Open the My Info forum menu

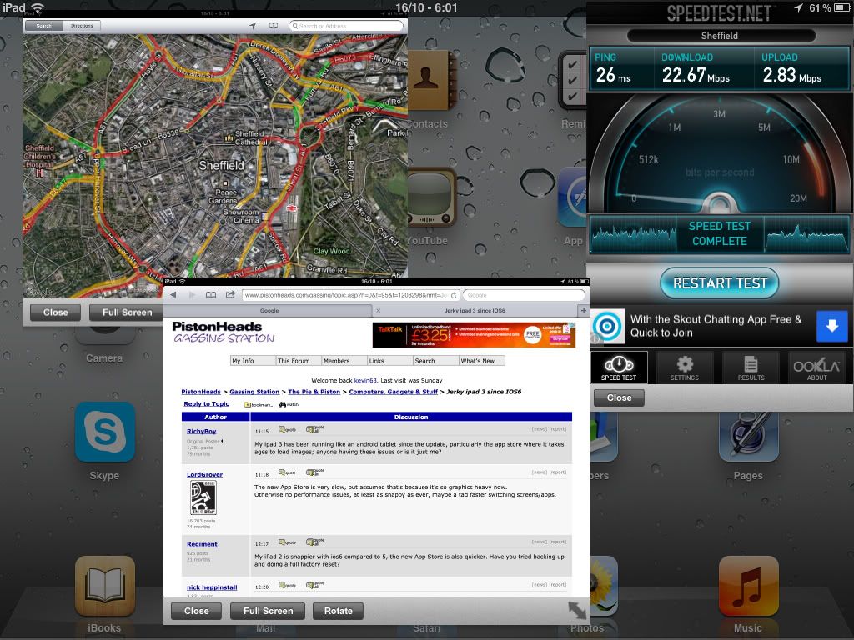254,361
